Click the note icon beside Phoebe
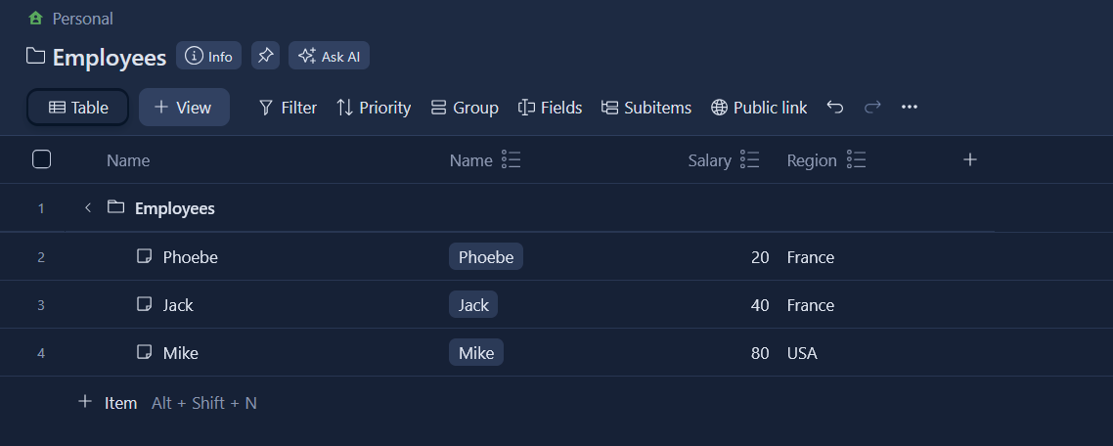This screenshot has width=1113, height=446. tap(145, 257)
